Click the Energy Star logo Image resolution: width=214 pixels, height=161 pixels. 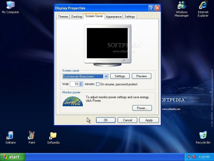pos(73,101)
